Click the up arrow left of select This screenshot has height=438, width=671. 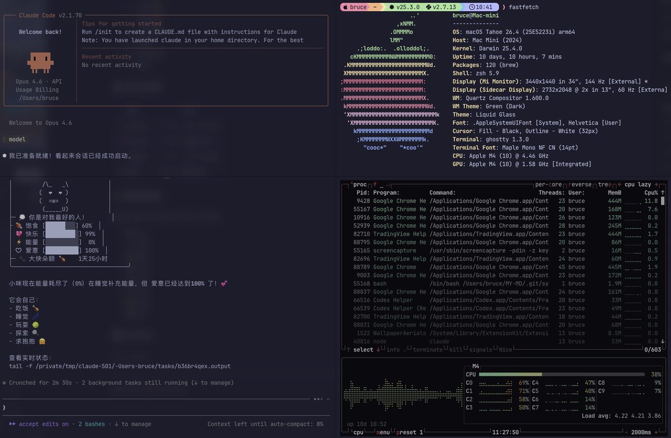[349, 350]
